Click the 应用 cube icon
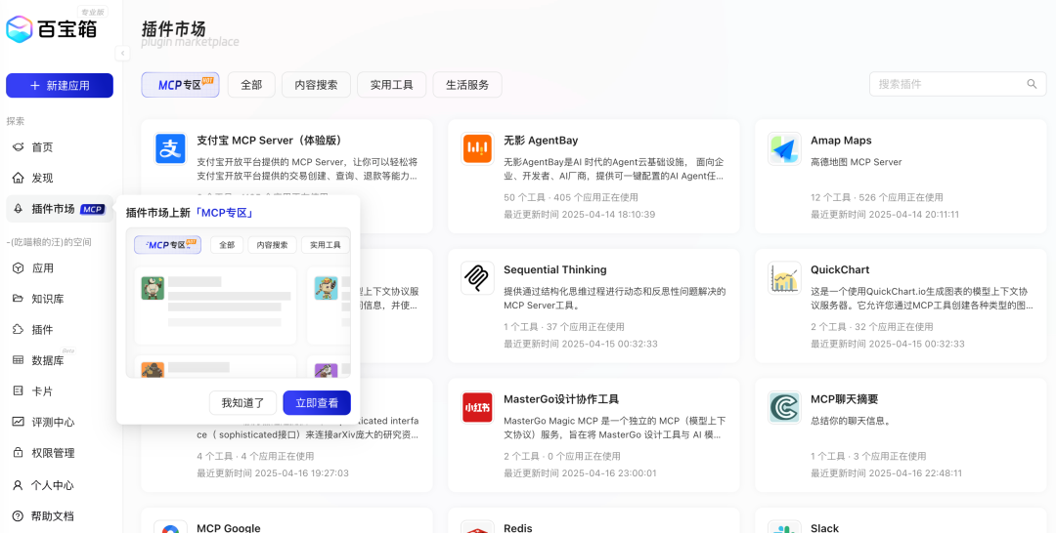The height and width of the screenshot is (533, 1056). pos(19,268)
